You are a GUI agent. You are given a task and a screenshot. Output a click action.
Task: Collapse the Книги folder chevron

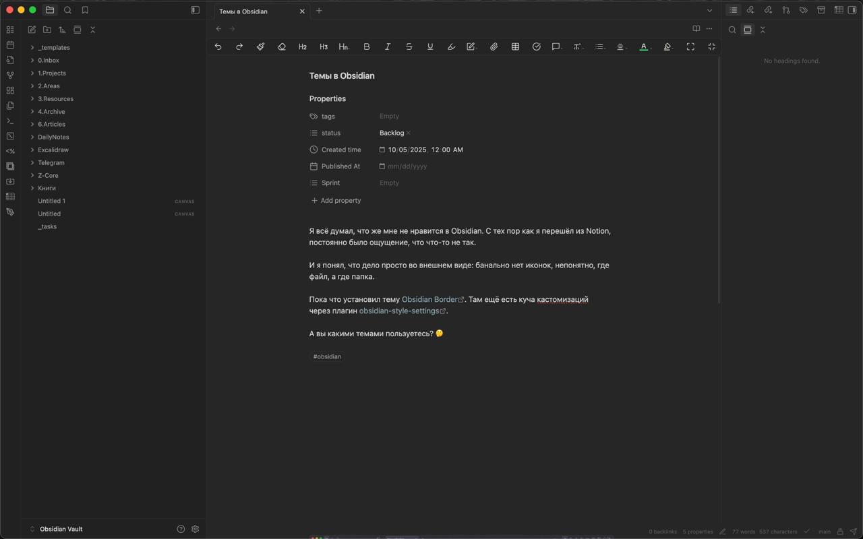32,188
